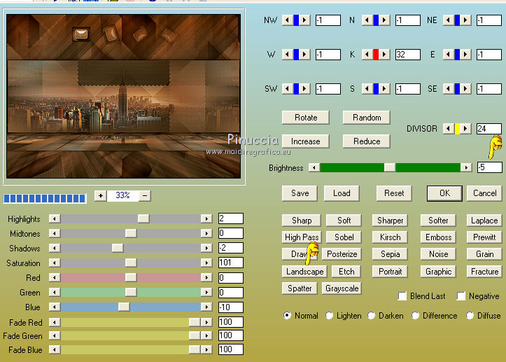
Task: Click the K value input field
Action: pyautogui.click(x=408, y=54)
